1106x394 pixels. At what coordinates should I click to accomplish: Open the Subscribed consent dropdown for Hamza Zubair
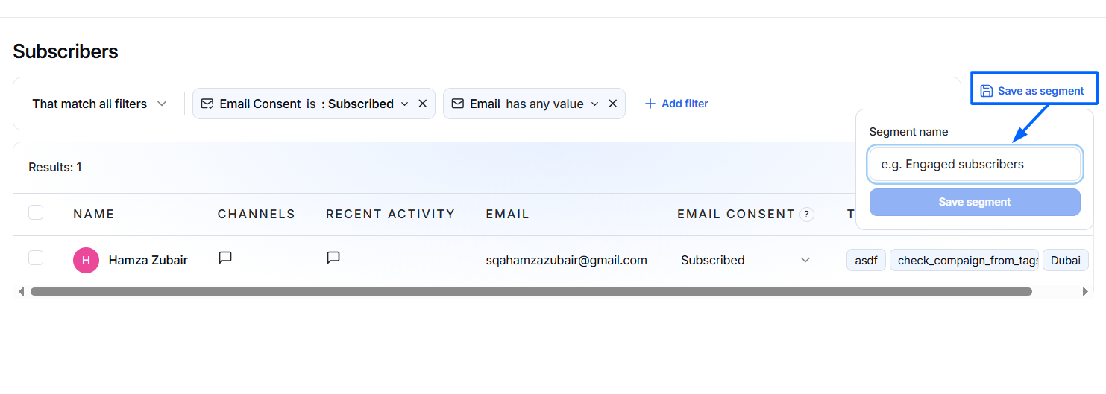tap(745, 260)
